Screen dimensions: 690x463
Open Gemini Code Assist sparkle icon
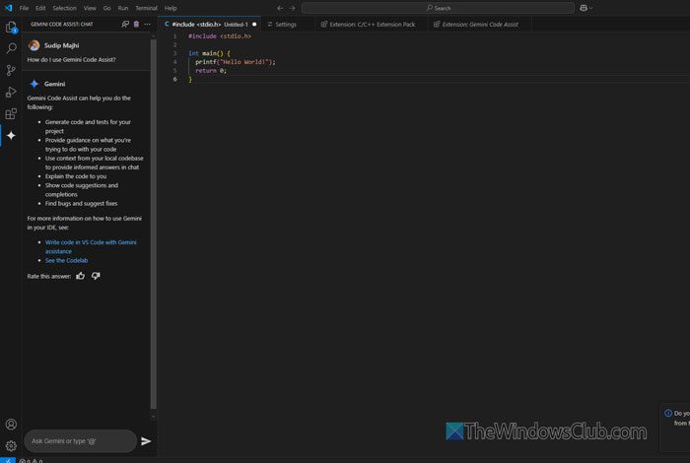(11, 135)
